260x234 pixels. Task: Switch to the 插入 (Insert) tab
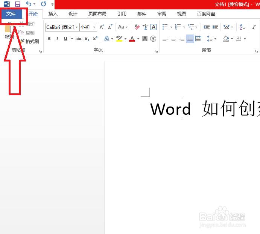coord(53,14)
